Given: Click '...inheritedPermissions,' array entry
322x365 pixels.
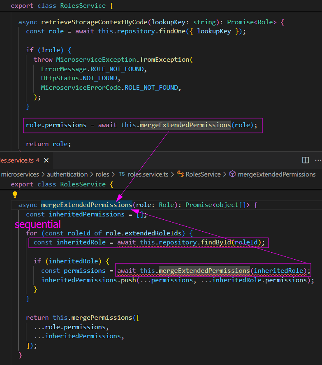Looking at the screenshot, I should pos(79,336).
